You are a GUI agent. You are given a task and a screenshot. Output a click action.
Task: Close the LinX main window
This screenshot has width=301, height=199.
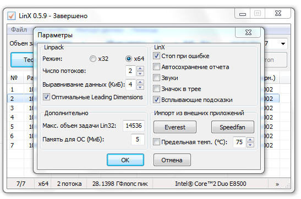coord(278,13)
